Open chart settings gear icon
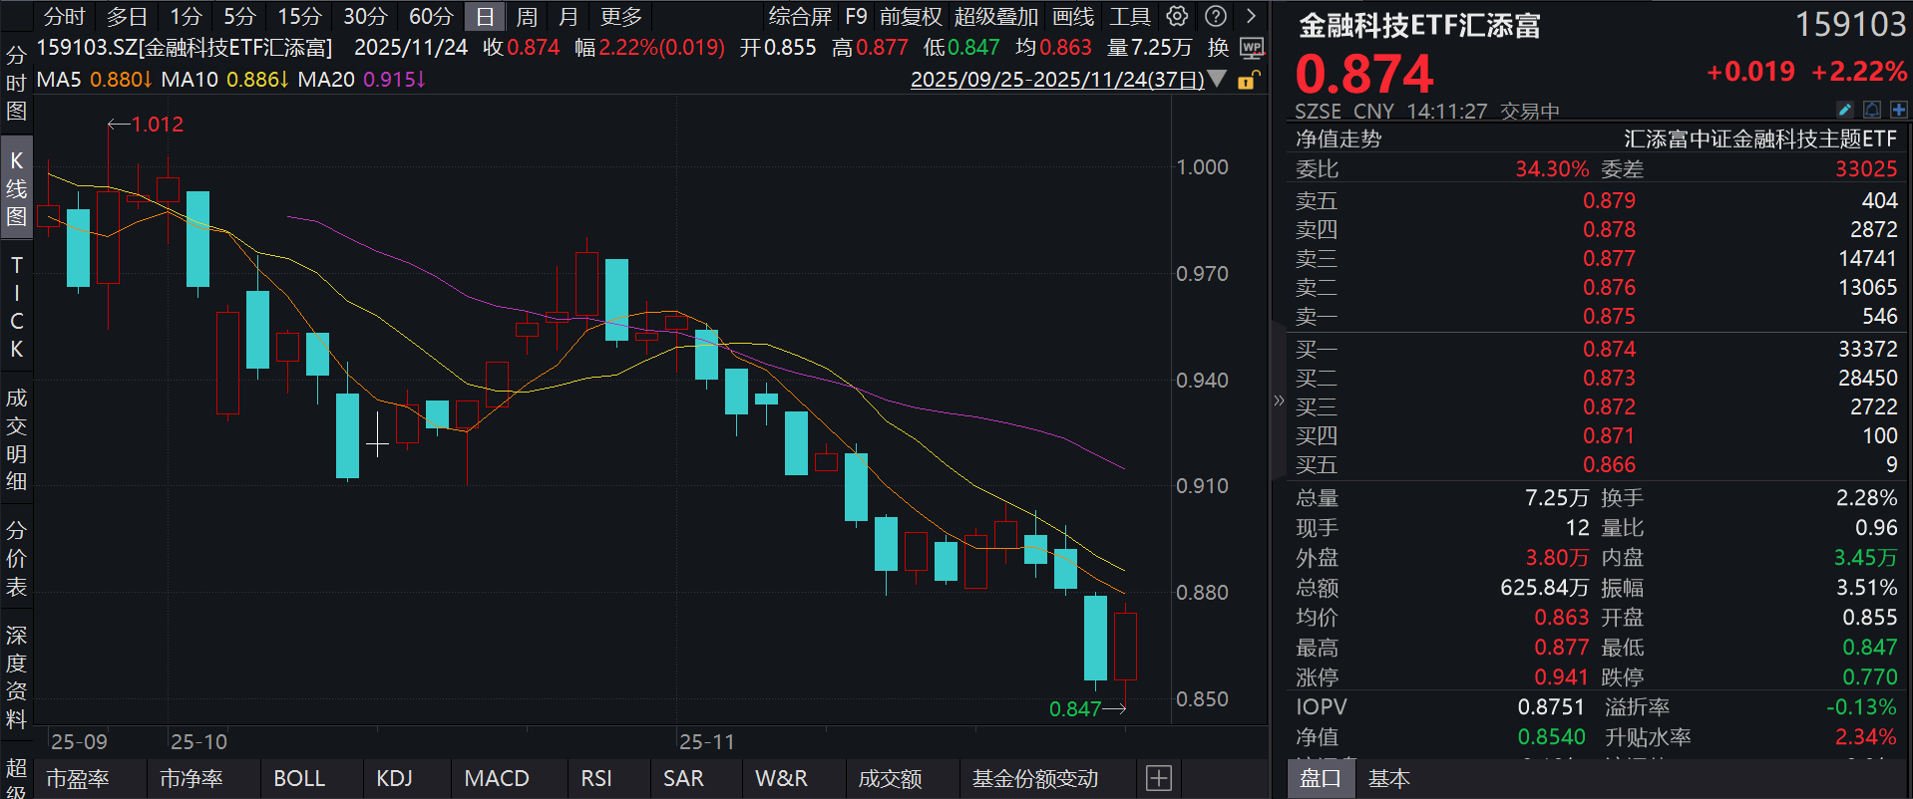The width and height of the screenshot is (1913, 799). 1177,16
